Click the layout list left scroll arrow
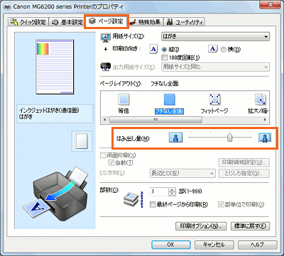 click(x=105, y=120)
